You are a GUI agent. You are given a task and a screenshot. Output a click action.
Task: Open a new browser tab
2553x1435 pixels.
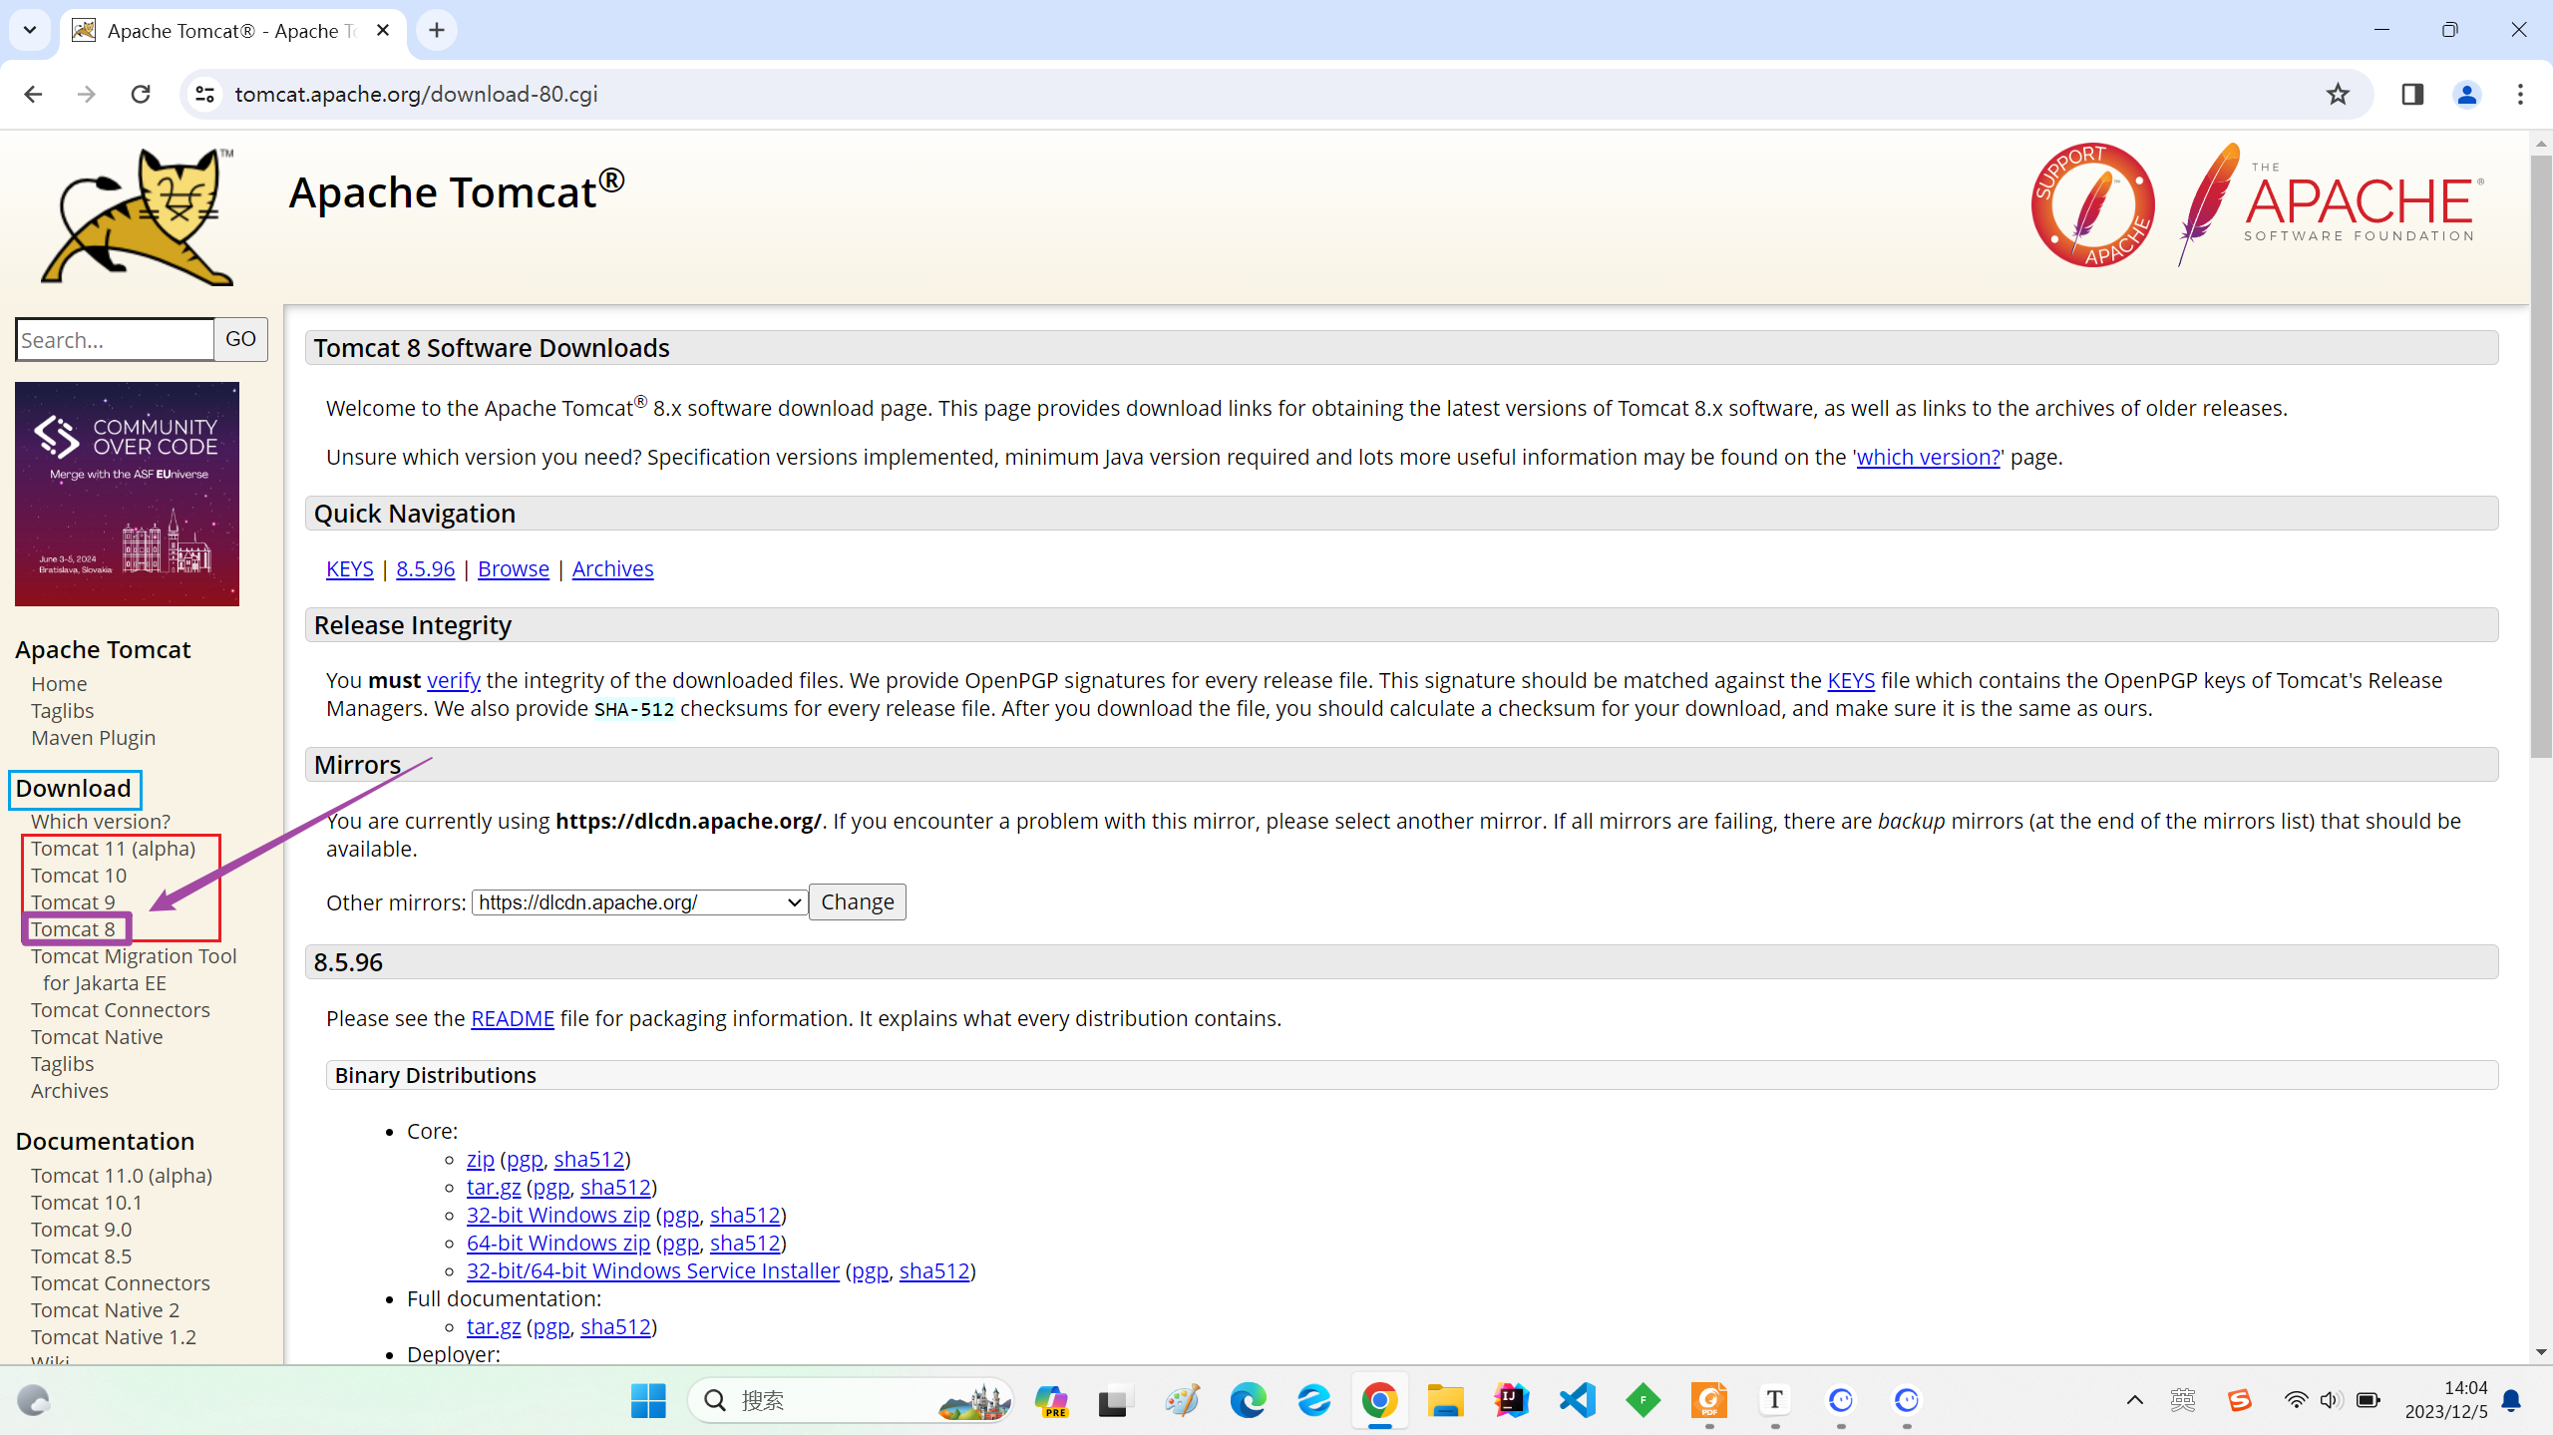437,30
